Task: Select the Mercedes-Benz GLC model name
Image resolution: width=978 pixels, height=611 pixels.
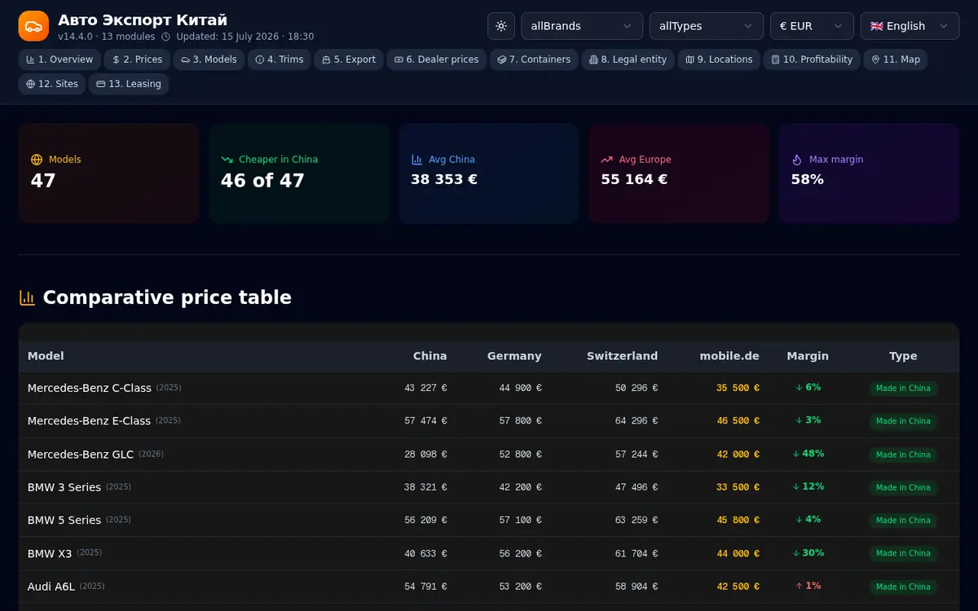Action: click(81, 455)
